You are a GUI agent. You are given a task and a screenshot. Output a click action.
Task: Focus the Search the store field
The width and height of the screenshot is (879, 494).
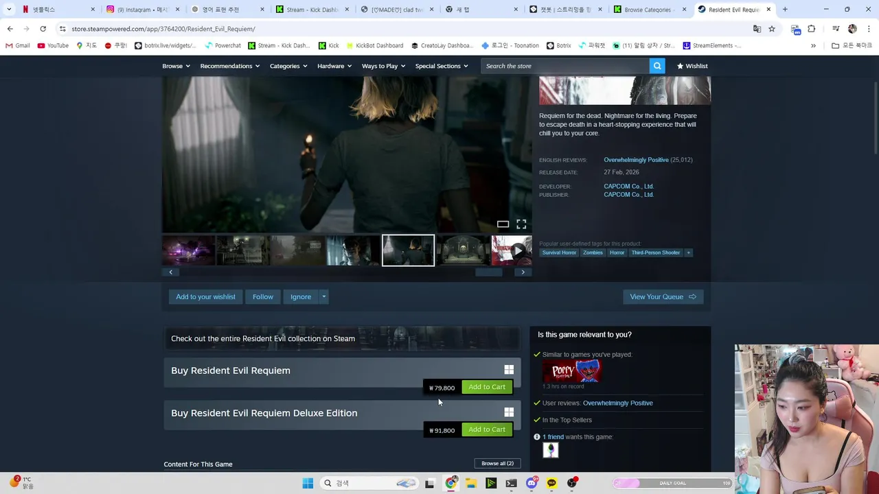pyautogui.click(x=565, y=66)
